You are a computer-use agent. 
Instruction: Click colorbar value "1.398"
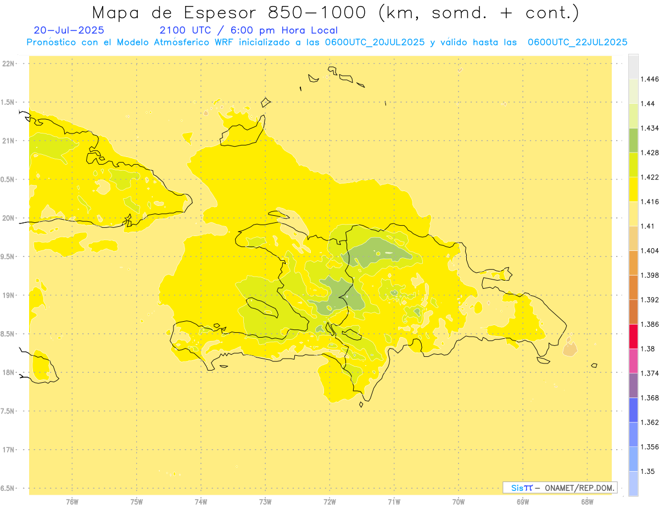tap(650, 275)
